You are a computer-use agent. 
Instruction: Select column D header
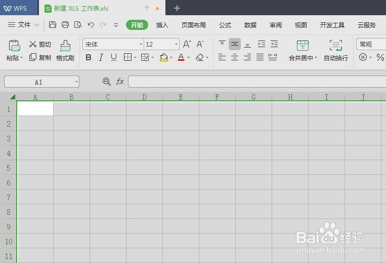(144, 97)
